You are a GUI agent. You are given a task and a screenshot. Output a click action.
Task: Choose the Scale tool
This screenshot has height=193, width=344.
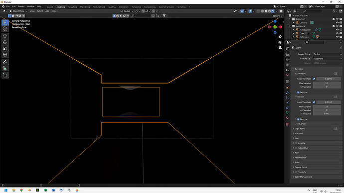(x=5, y=49)
